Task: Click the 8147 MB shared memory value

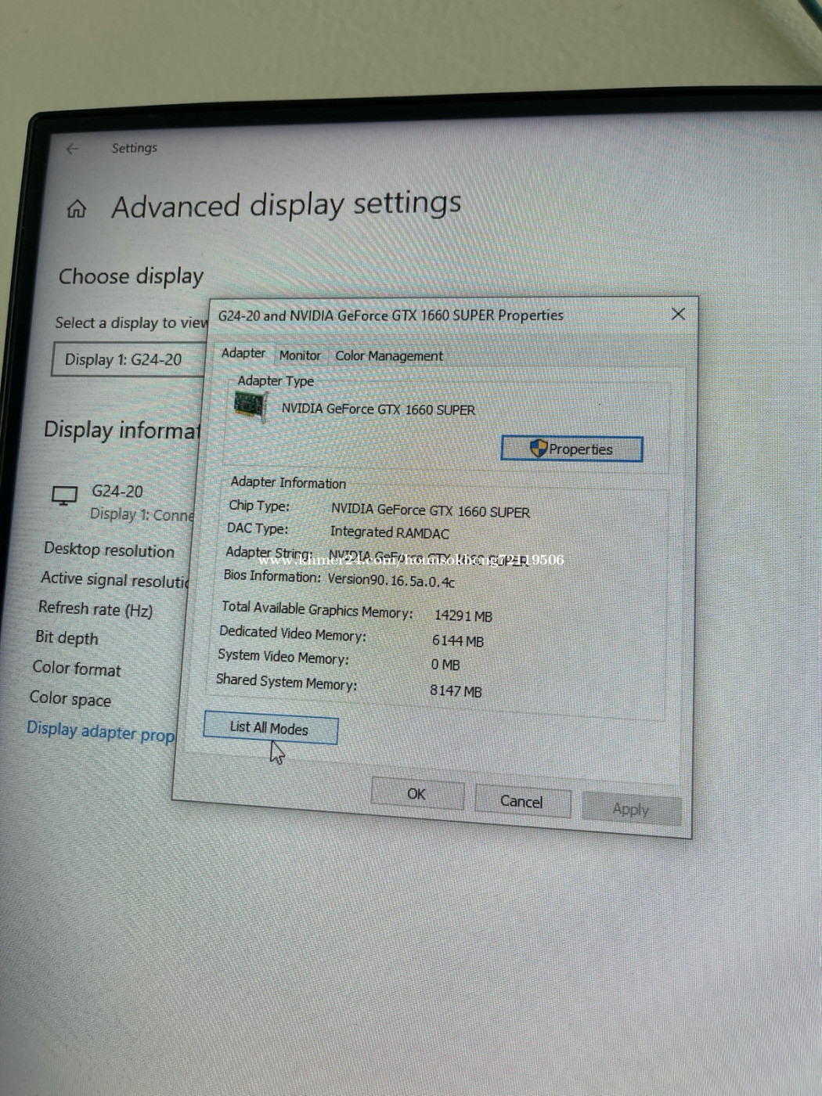Action: (456, 690)
